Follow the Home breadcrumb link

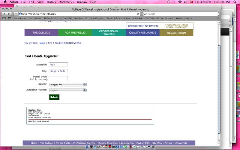tap(42, 43)
